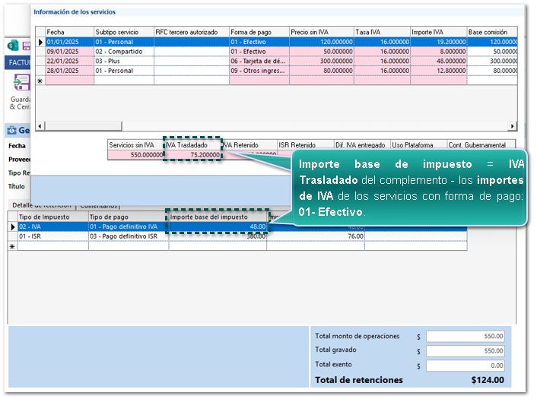Screen dimensions: 537x399
Task: Click the new row asterisk in retention grid
Action: [12, 246]
